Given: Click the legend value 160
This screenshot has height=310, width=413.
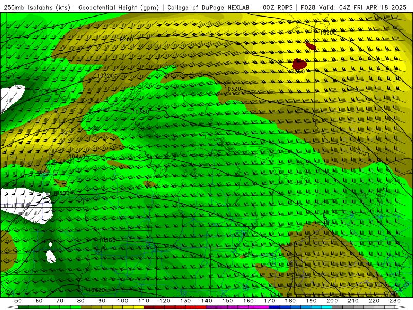Looking at the screenshot, I should click(248, 301).
